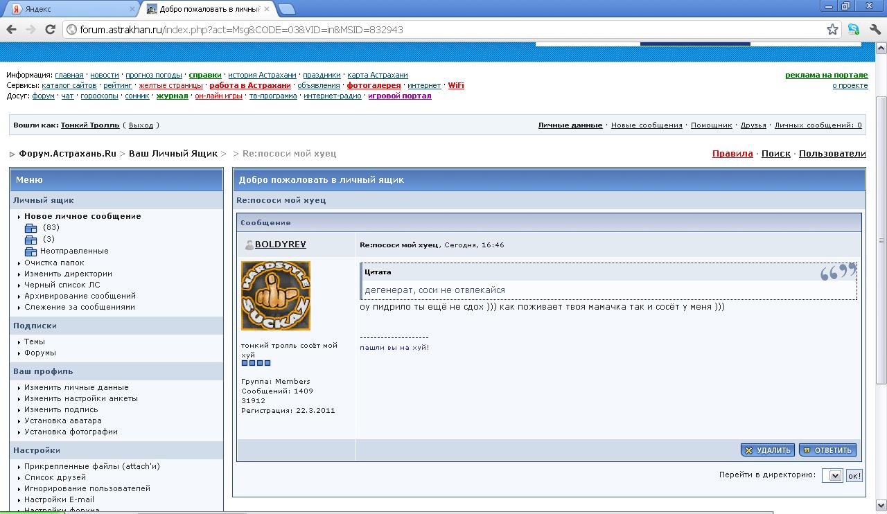Click the ок! button beside directory dropdown

(854, 476)
